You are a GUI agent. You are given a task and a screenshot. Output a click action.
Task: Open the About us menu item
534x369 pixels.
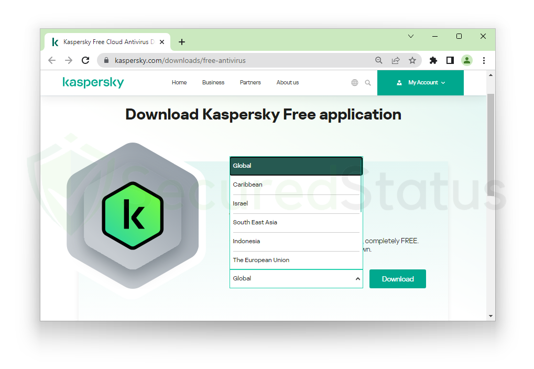click(287, 82)
